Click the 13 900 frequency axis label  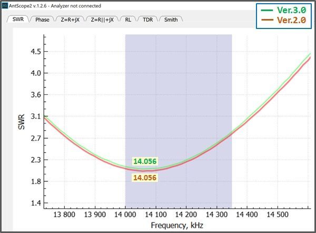coord(95,215)
